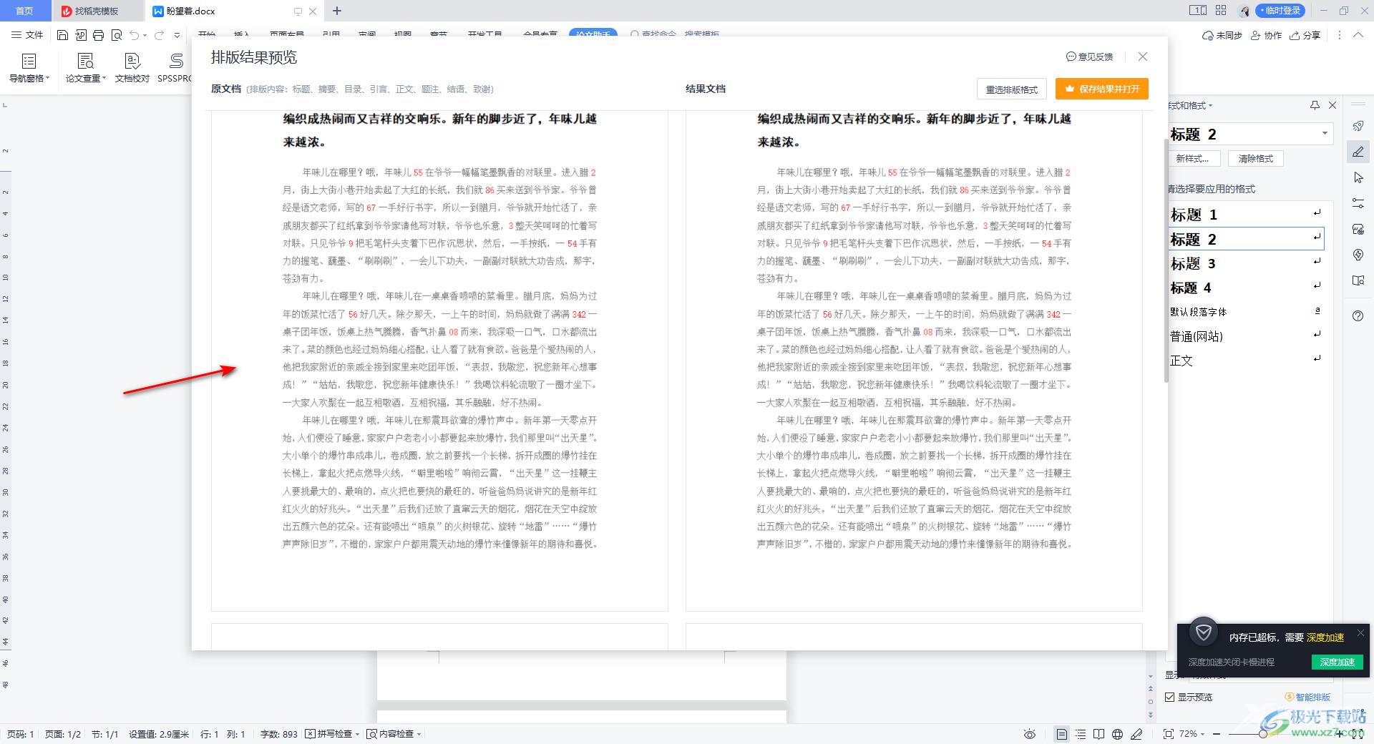Viewport: 1374px width, 744px height.
Task: Switch to the 首页 tab
Action: click(24, 11)
